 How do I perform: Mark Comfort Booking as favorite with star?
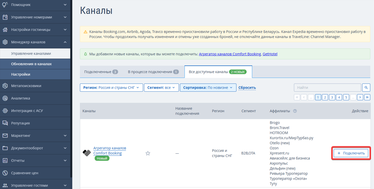(148, 153)
